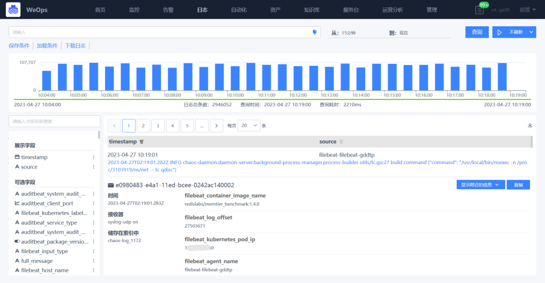Image resolution: width=545 pixels, height=283 pixels.
Task: Click the 保存条件 link
Action: [19, 45]
